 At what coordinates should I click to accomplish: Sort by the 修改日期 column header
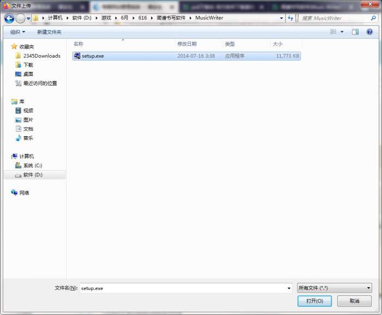coord(187,44)
